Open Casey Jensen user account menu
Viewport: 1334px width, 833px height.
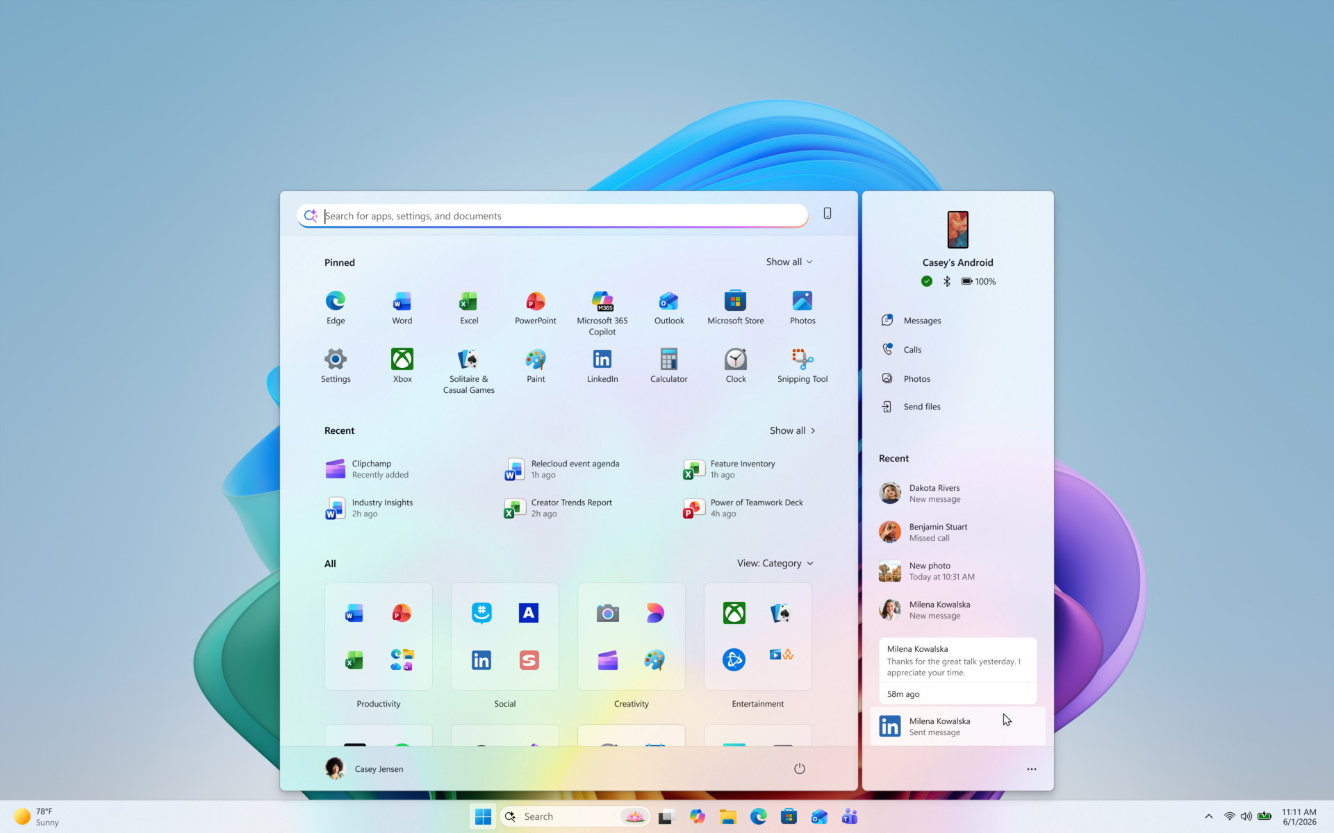click(364, 768)
